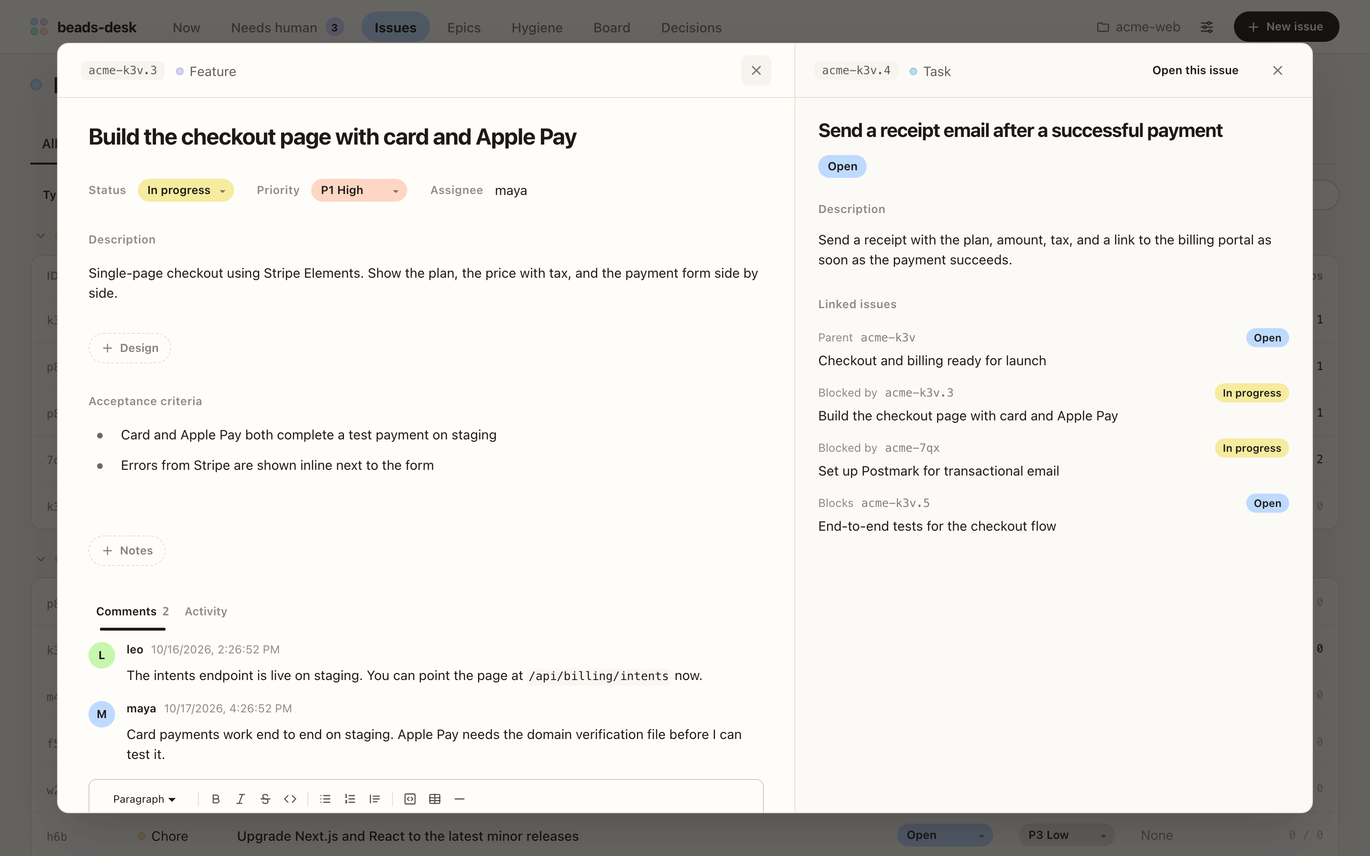Insert inline code in comment editor
This screenshot has width=1370, height=856.
click(291, 799)
